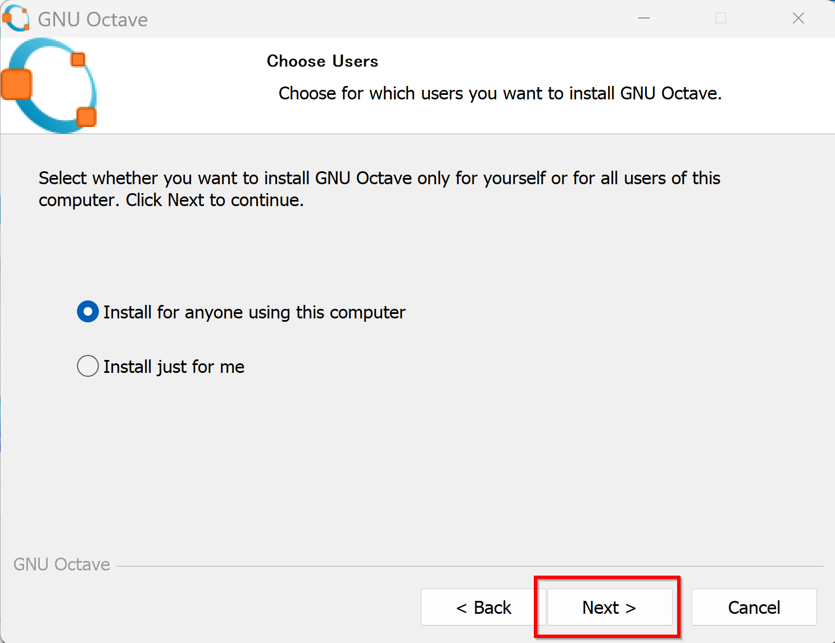Click the empty title bar area

[393, 19]
